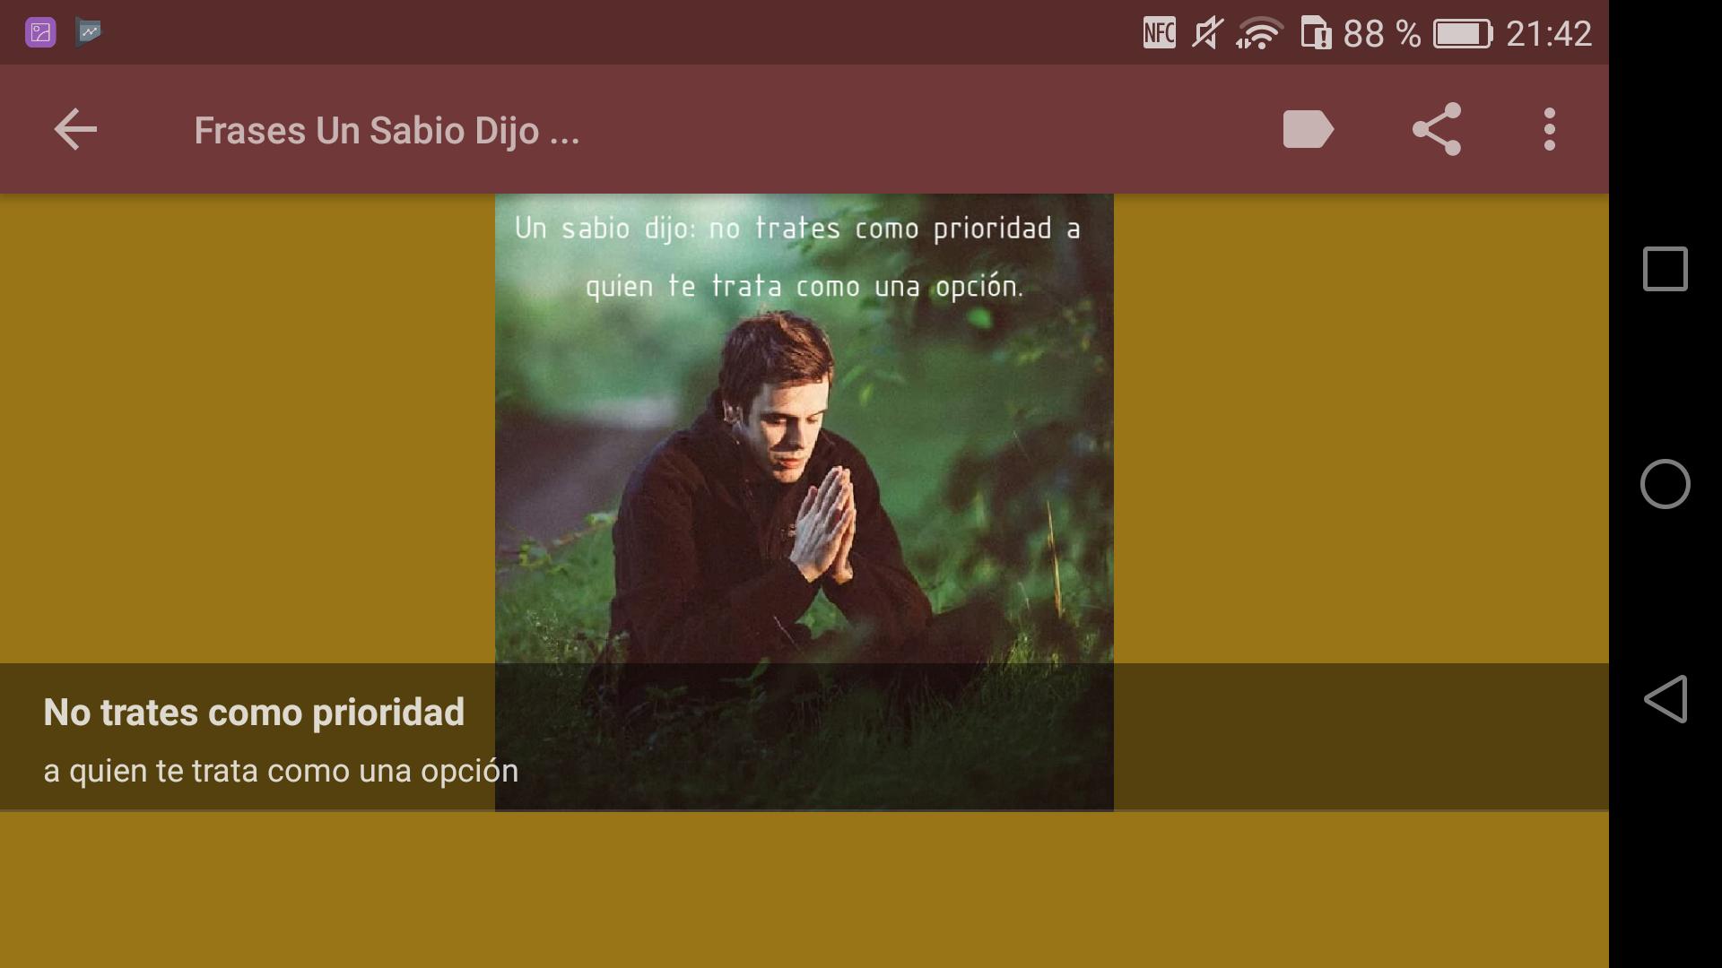Tap the Frases Un Sabio Dijo title

click(x=387, y=131)
